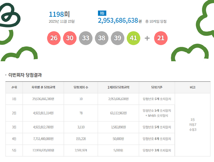Screen dimensions: 214x162
Task: Click the gray number 39 ball
Action: click(x=118, y=38)
